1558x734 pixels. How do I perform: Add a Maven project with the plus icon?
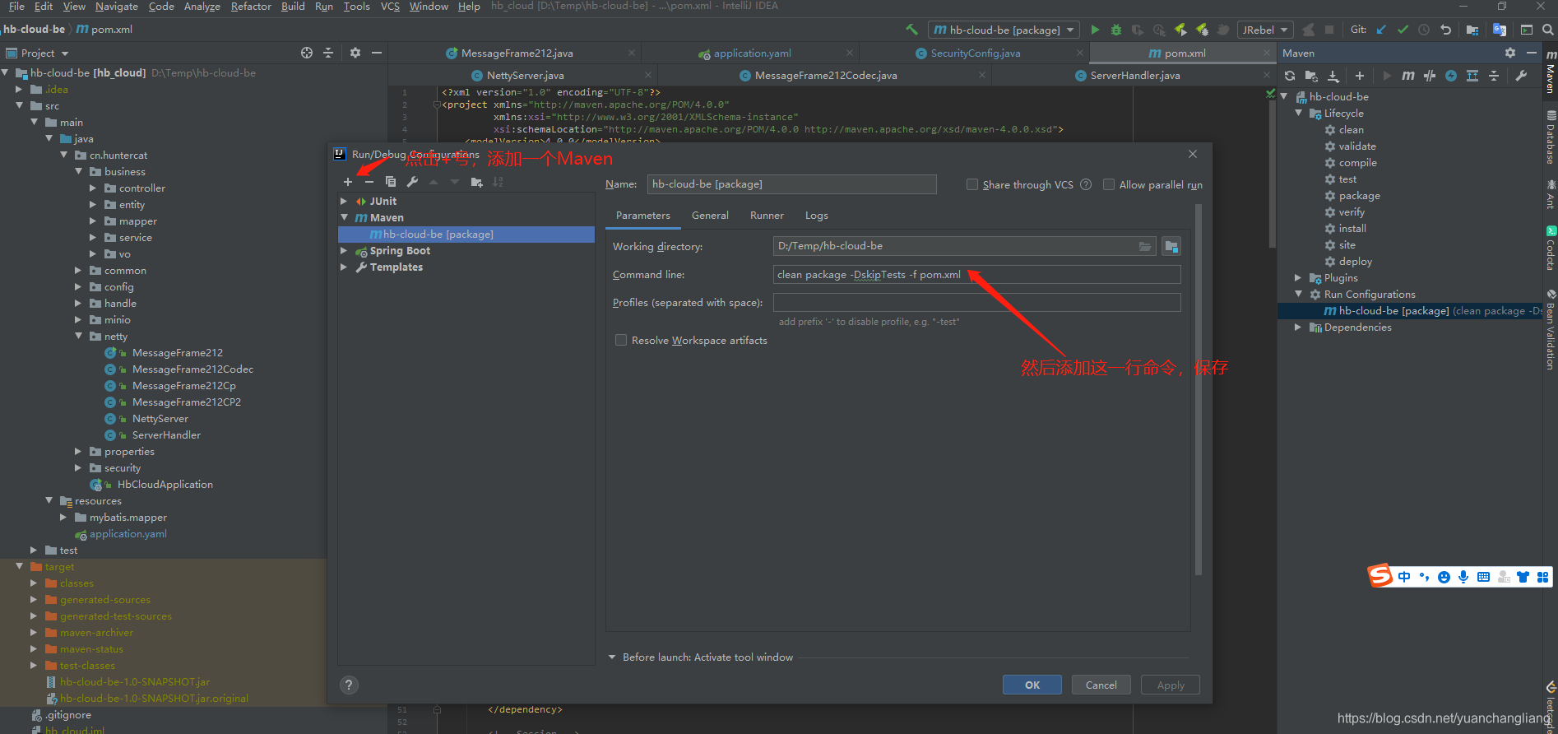point(1360,76)
